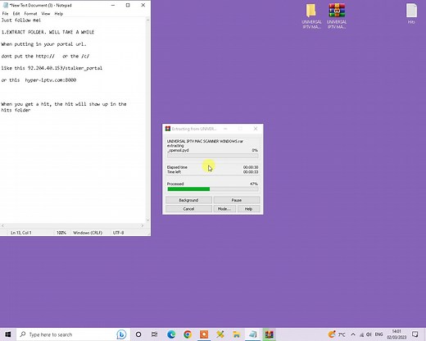Switch to WinRAR via taskbar icon

(269, 334)
